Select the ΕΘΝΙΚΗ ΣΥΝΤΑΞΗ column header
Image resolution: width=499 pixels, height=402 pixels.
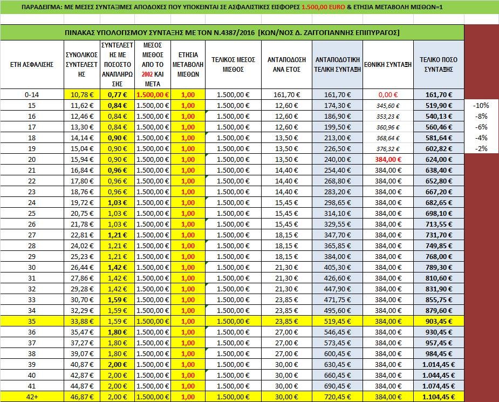(388, 64)
